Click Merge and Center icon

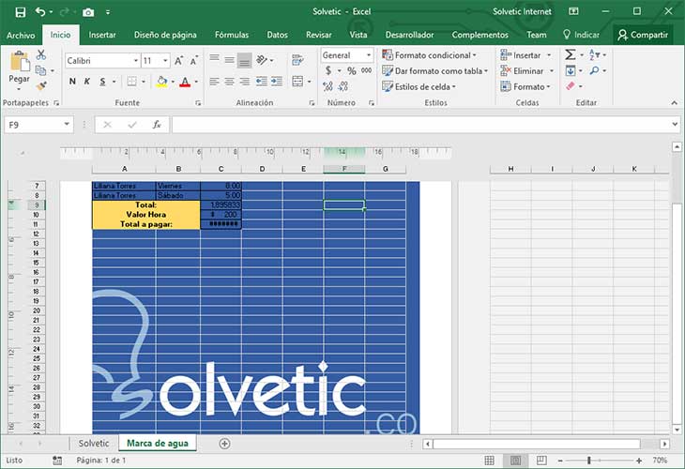click(297, 82)
